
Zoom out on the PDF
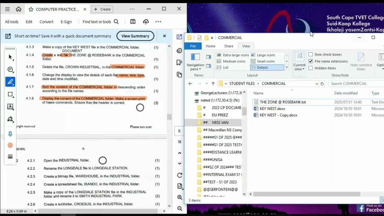179,208
